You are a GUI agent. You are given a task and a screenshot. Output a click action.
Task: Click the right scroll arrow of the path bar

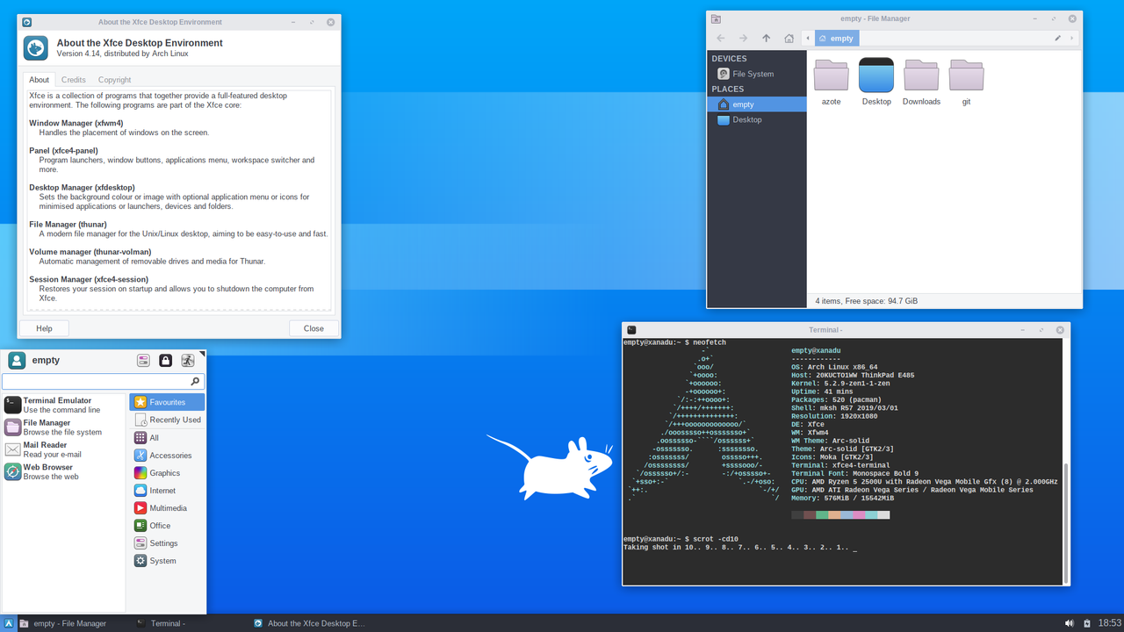[x=1071, y=38]
